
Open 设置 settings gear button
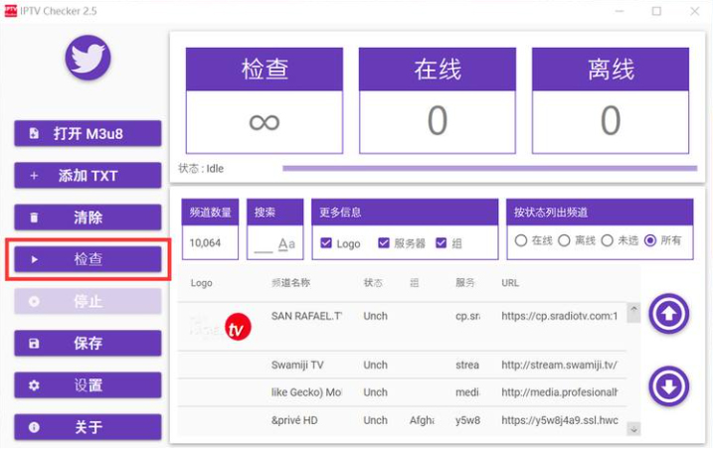click(x=88, y=385)
